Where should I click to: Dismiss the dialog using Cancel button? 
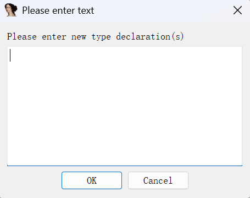coord(158,180)
